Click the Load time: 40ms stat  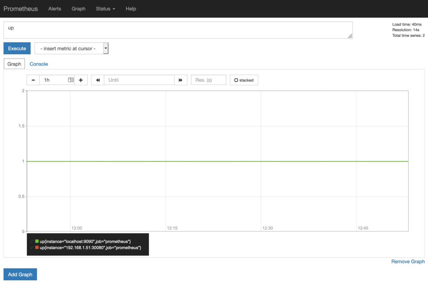pos(407,25)
